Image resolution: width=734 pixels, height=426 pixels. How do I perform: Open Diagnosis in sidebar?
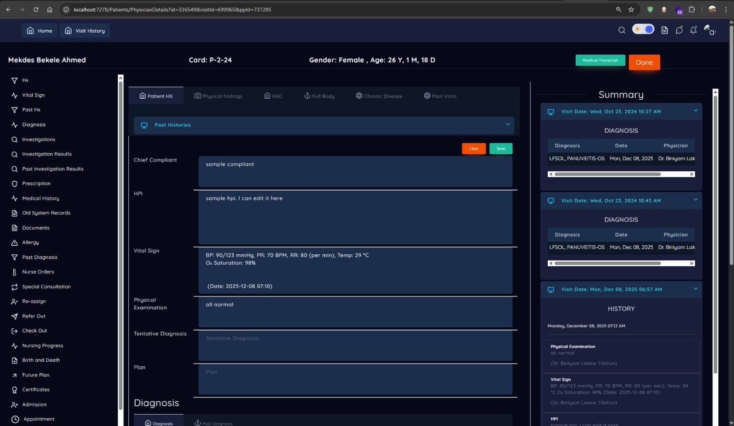point(28,125)
